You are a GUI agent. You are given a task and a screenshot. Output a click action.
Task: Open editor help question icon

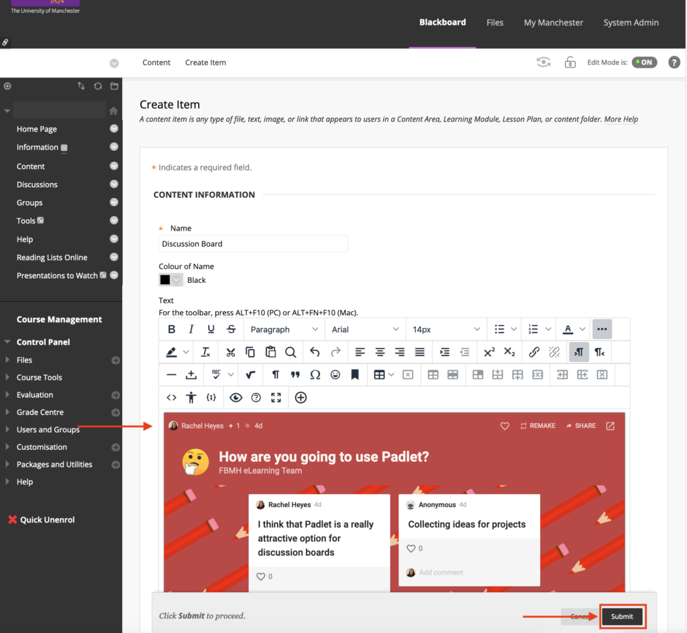[x=256, y=398]
